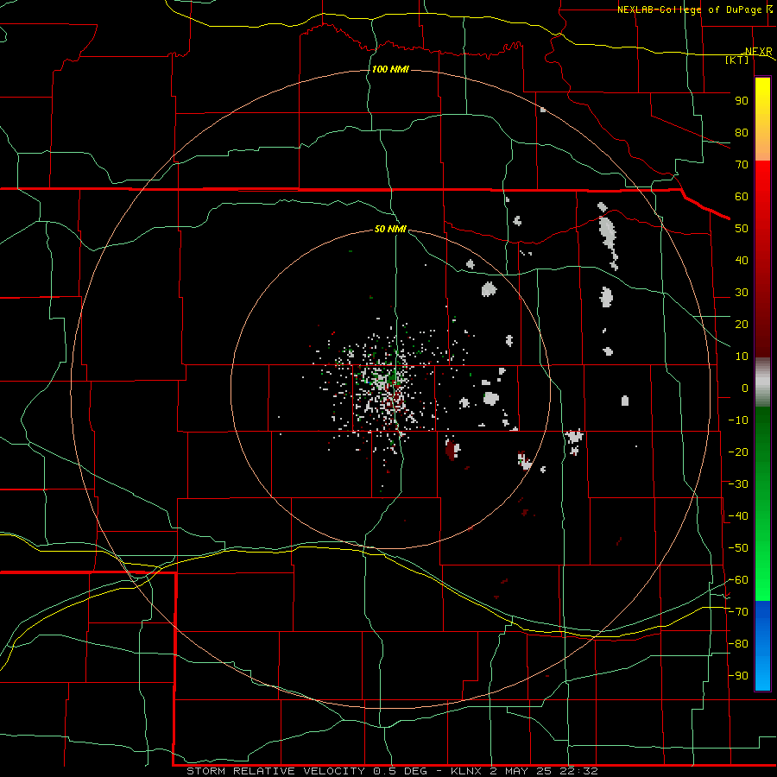Select the -90 scale value
Viewport: 777px width, 777px height.
point(738,676)
